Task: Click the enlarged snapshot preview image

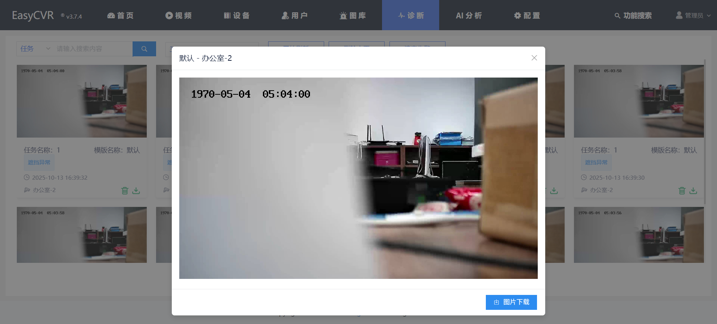Action: [x=358, y=178]
